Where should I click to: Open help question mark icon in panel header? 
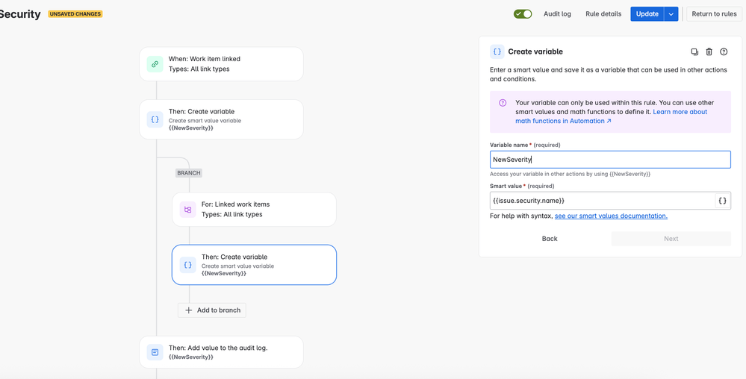pyautogui.click(x=724, y=51)
